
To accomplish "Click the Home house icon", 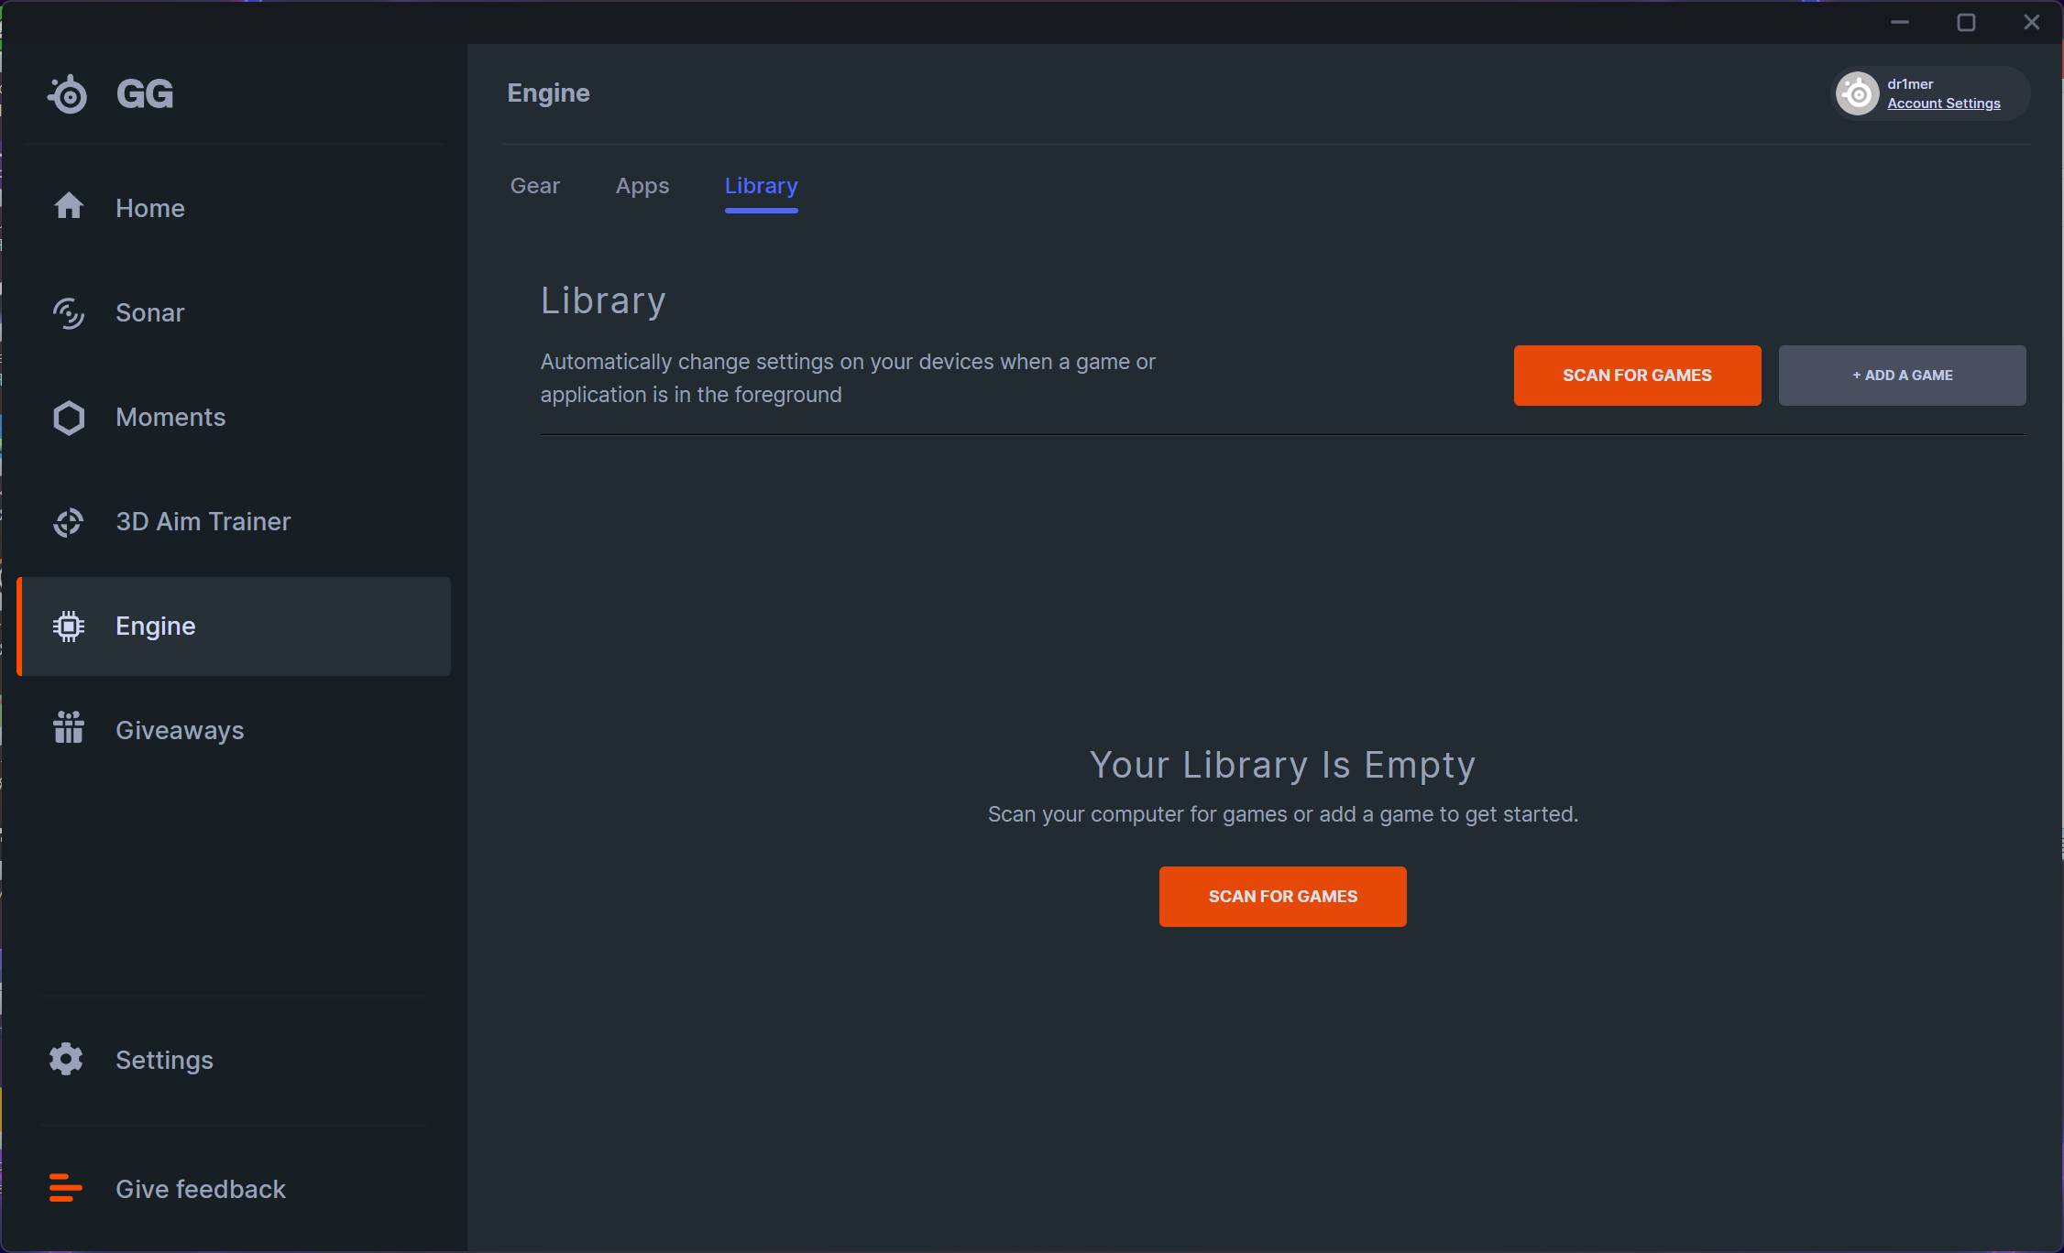I will (69, 207).
